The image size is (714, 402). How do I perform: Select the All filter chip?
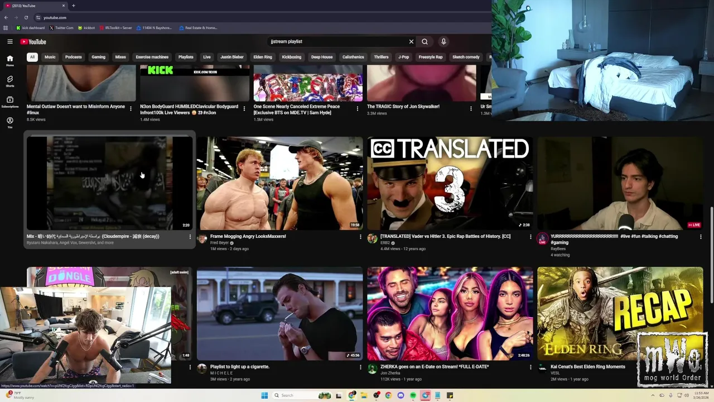click(32, 57)
